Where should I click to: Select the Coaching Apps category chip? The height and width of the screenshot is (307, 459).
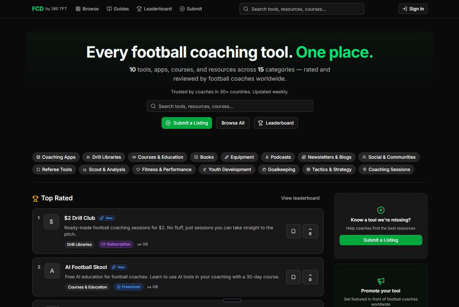pyautogui.click(x=56, y=157)
